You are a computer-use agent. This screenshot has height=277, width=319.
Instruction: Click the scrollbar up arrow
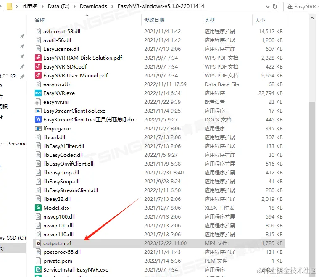(312, 18)
